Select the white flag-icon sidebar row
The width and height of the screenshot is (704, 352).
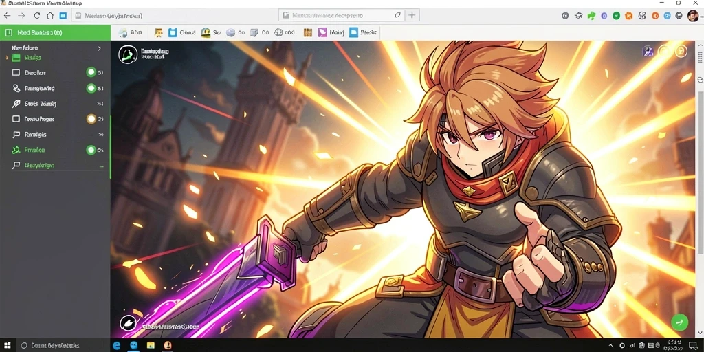(55, 134)
